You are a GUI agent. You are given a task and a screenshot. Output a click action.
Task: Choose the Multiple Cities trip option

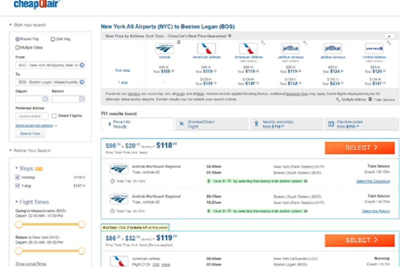[x=18, y=48]
